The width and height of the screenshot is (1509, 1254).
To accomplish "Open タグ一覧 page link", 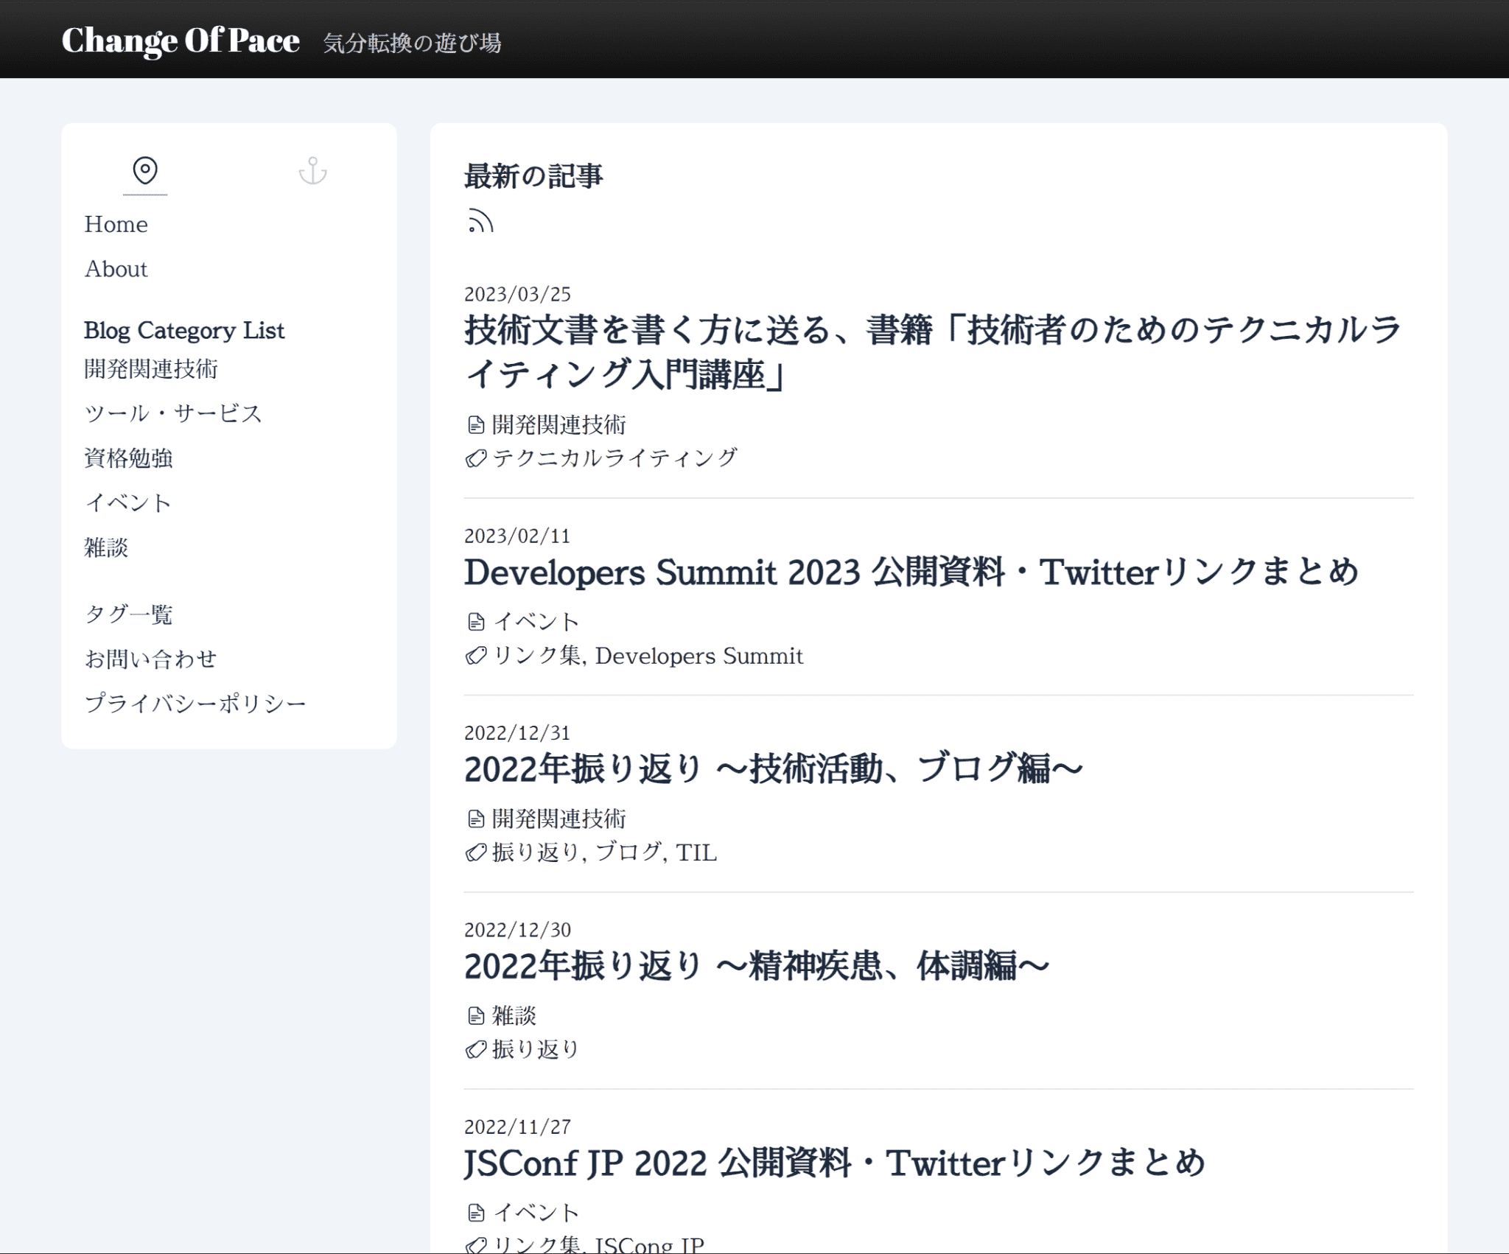I will point(128,614).
